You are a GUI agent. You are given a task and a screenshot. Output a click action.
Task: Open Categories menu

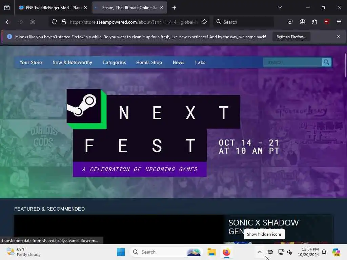click(x=114, y=63)
